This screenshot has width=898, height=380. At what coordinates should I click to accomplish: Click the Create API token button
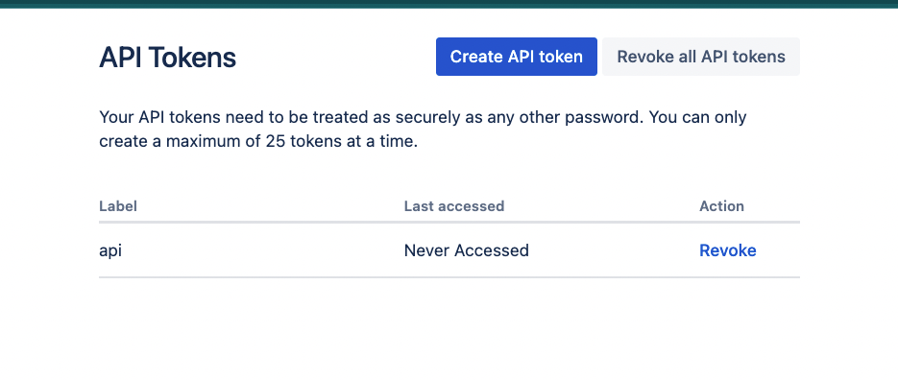[x=516, y=57]
